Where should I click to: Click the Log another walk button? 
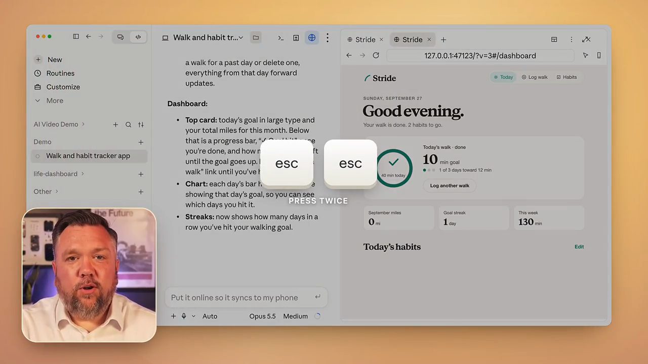click(450, 186)
